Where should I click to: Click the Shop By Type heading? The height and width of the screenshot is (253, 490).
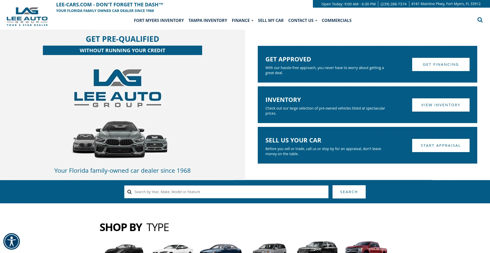point(134,227)
